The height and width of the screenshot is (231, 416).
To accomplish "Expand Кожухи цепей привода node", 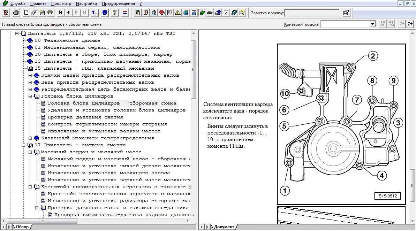I will [30, 75].
